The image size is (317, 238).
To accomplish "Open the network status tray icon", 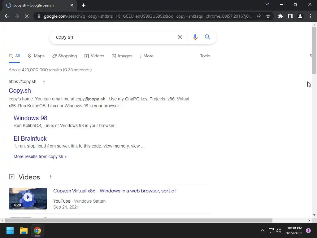I will pyautogui.click(x=271, y=231).
